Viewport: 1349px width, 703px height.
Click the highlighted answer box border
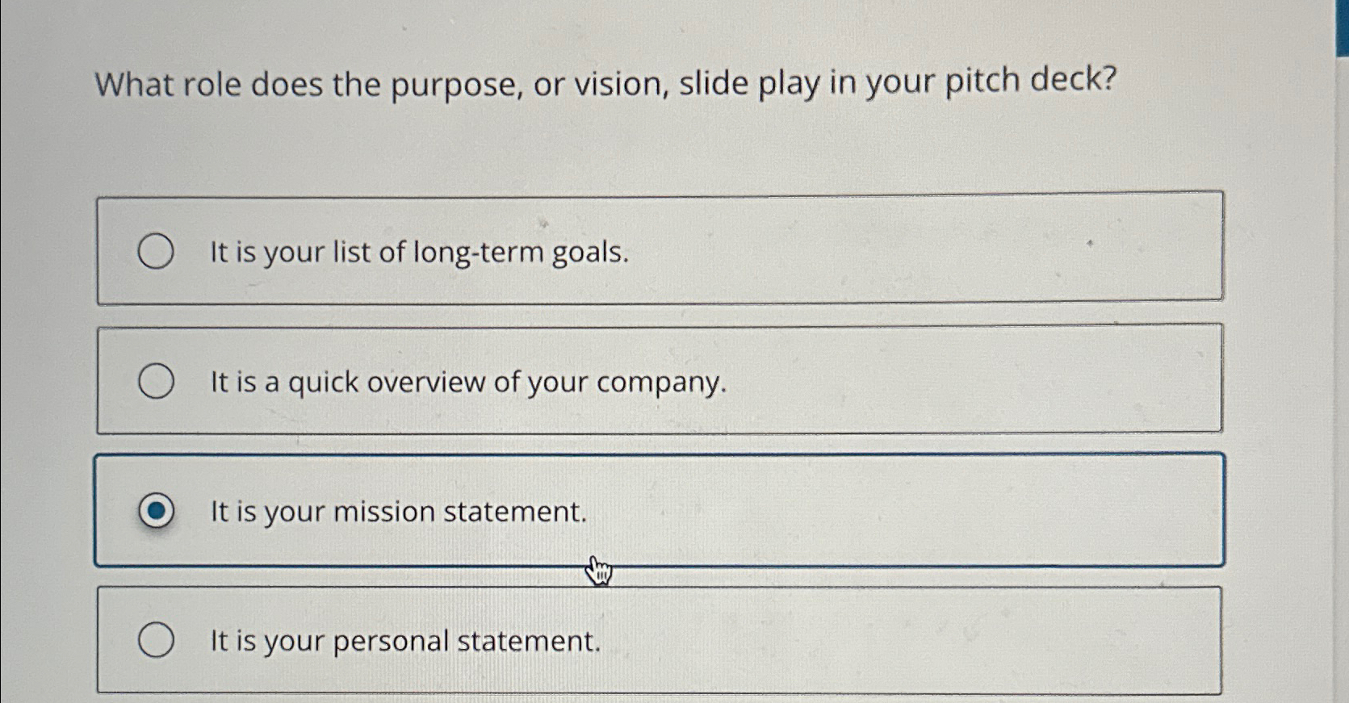[660, 456]
